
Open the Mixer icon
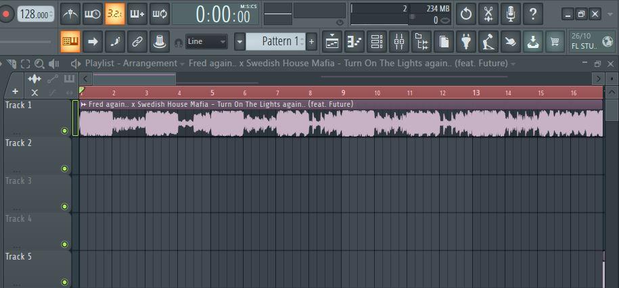tap(399, 41)
